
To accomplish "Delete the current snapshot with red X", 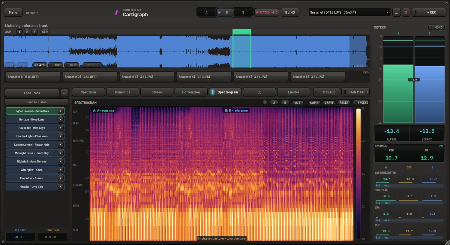I will click(406, 12).
